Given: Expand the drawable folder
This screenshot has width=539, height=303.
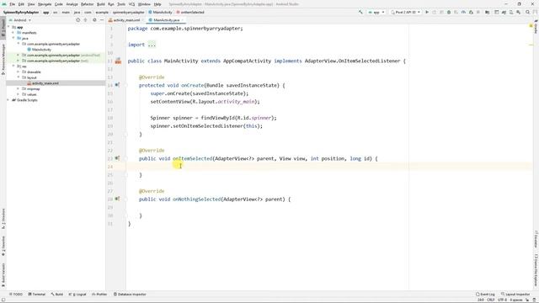Looking at the screenshot, I should tap(19, 72).
